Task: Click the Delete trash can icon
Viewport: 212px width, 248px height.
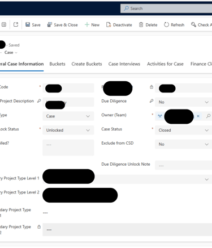Action: (x=141, y=24)
